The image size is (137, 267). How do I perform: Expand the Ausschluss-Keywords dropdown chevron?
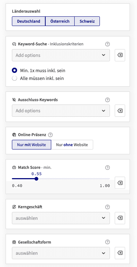pyautogui.click(x=104, y=111)
